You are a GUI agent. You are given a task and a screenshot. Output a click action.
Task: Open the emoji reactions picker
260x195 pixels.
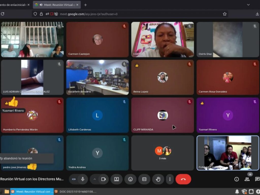[131, 179]
